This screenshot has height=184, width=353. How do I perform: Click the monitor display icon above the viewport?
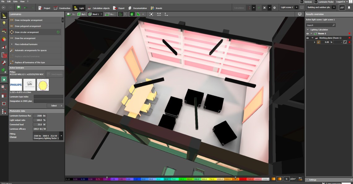coord(299,14)
